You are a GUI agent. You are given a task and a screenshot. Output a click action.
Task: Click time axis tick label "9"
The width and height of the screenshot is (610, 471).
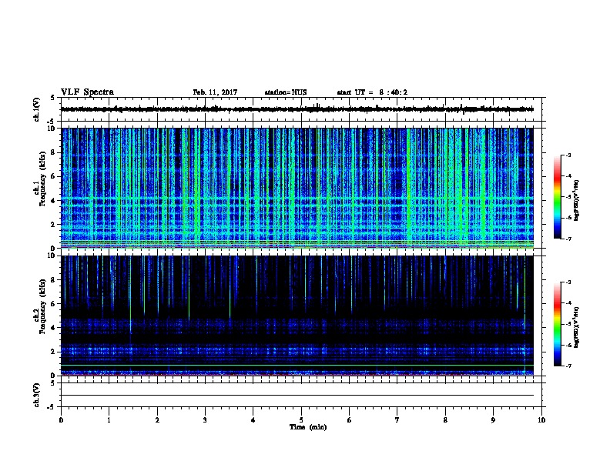click(x=493, y=419)
